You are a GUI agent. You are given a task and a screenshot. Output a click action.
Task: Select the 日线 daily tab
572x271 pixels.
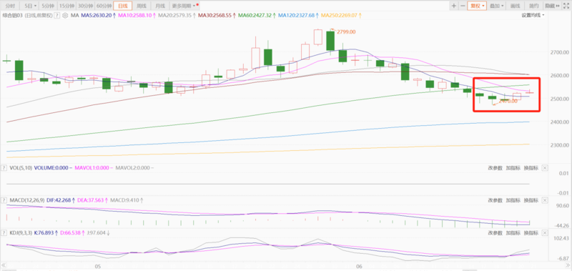click(x=123, y=6)
